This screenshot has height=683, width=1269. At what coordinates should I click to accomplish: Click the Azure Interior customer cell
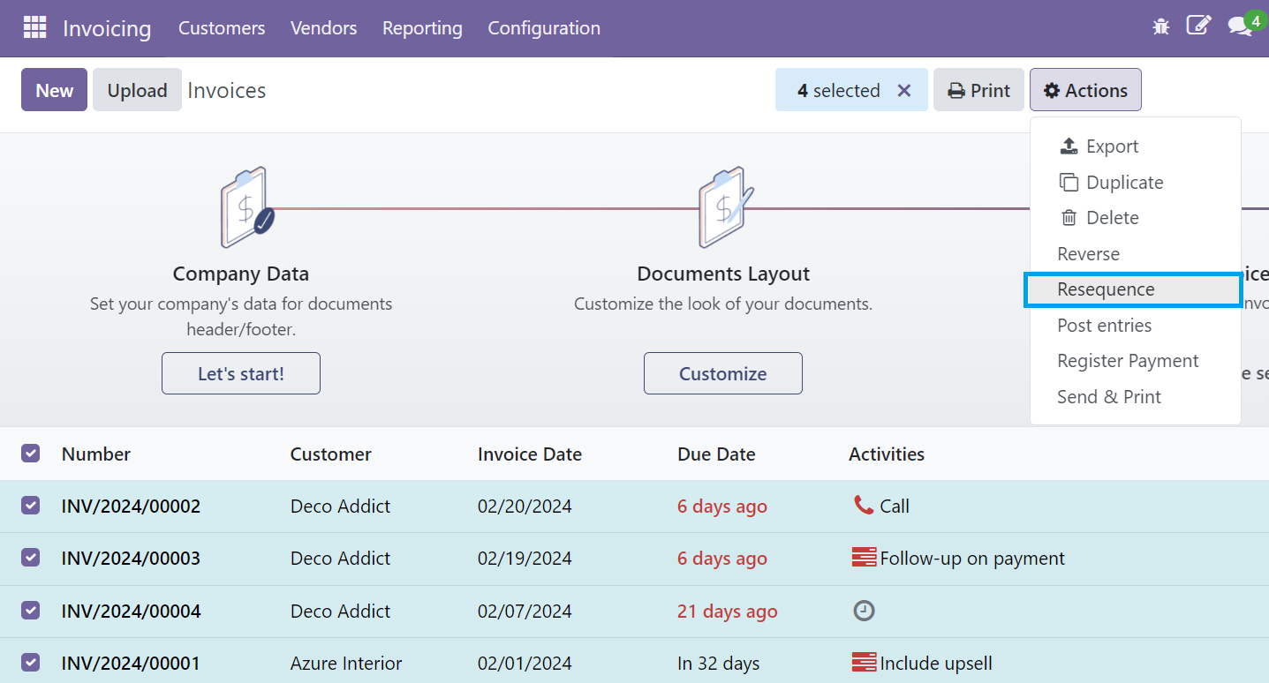[x=346, y=663]
